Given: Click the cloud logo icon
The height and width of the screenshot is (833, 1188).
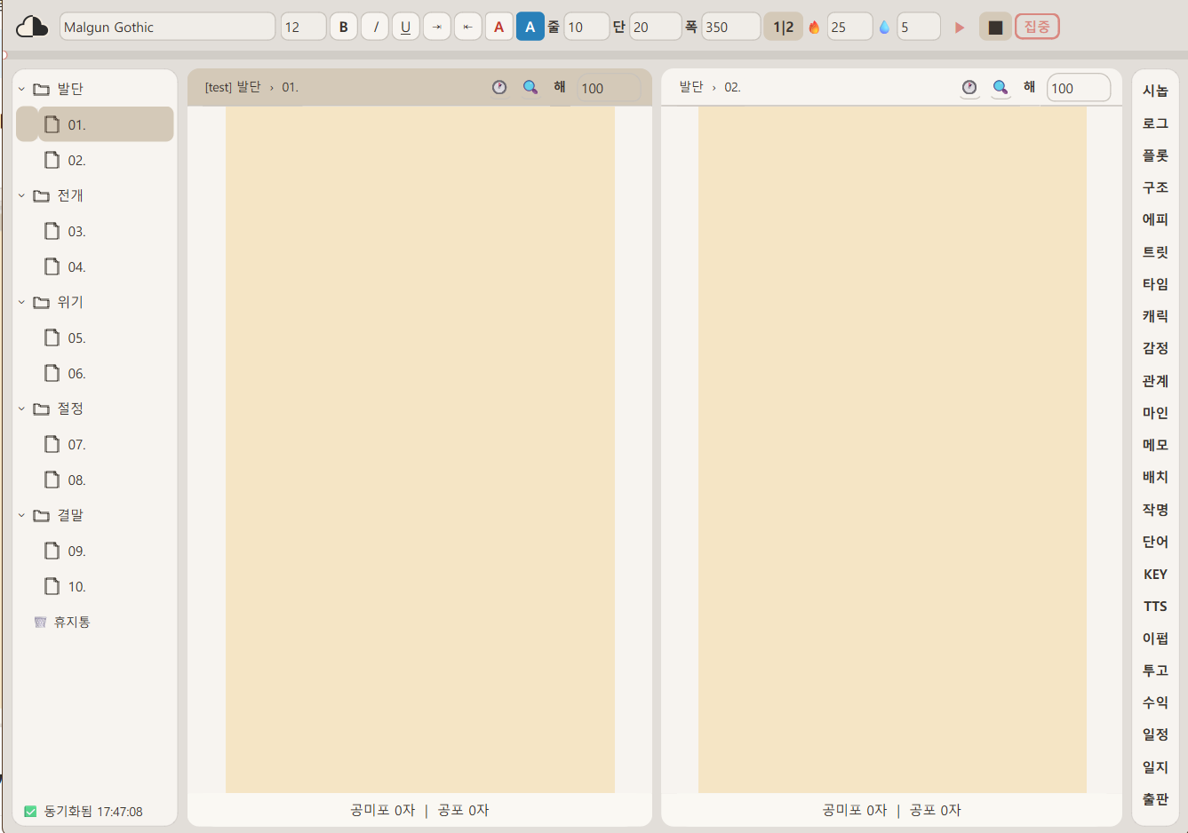Looking at the screenshot, I should (32, 27).
